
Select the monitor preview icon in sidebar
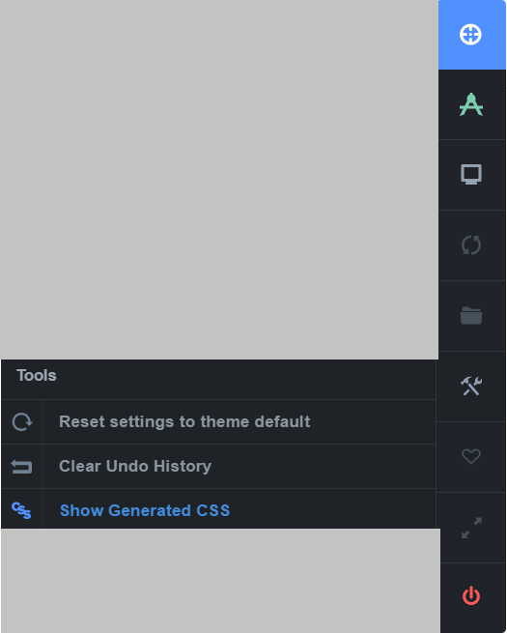click(471, 174)
